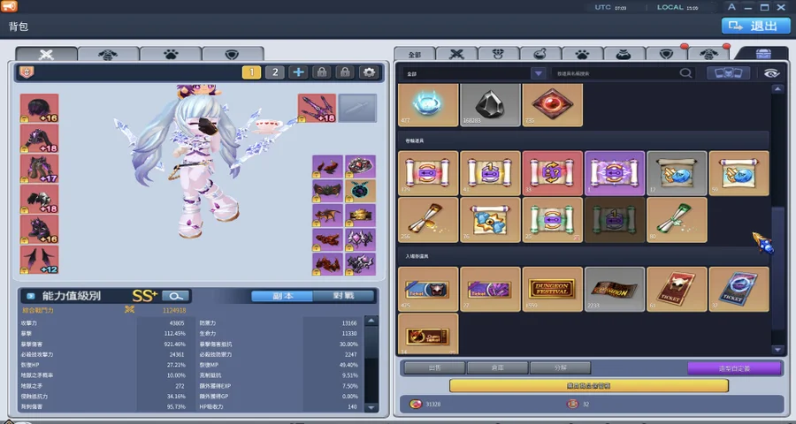Open the pet paw inventory filter tab
The width and height of the screenshot is (796, 424).
pyautogui.click(x=582, y=54)
